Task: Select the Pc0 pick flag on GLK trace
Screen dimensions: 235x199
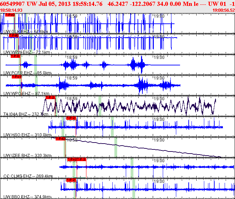Action: click(x=10, y=15)
